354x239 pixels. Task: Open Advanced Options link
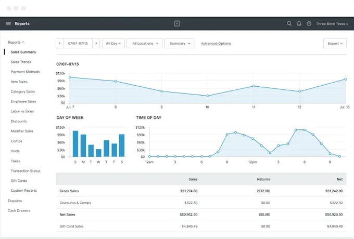pos(216,44)
